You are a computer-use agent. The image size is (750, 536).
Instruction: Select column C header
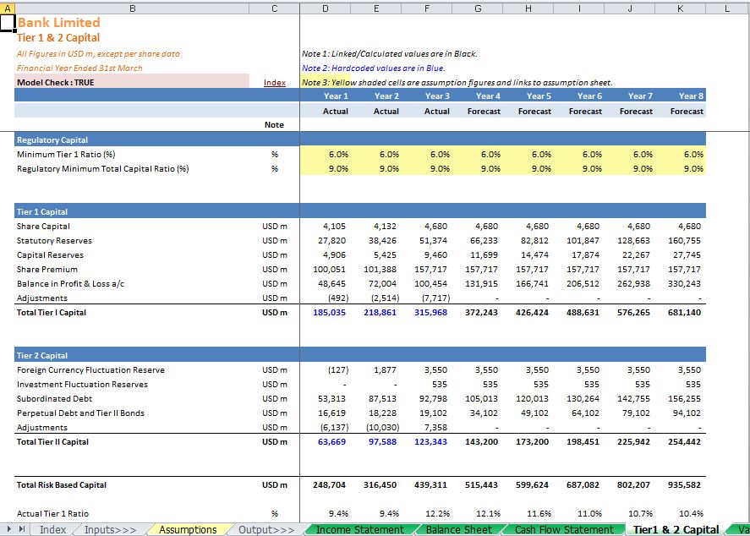(x=275, y=8)
